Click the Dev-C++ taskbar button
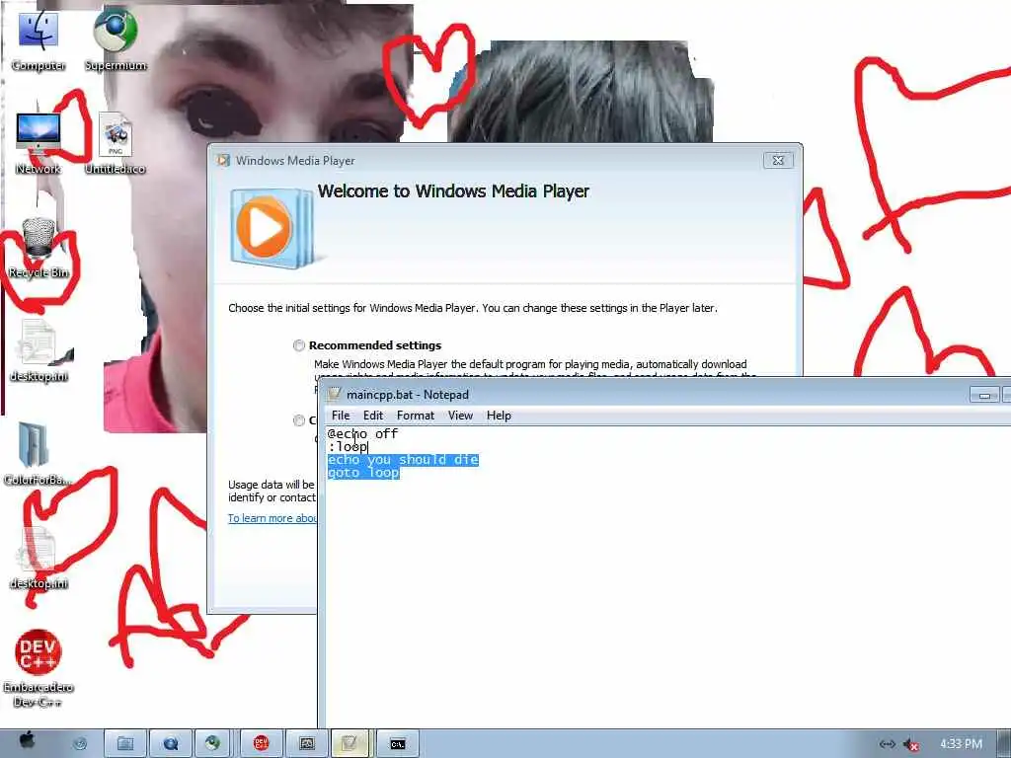This screenshot has width=1011, height=758. 261,744
